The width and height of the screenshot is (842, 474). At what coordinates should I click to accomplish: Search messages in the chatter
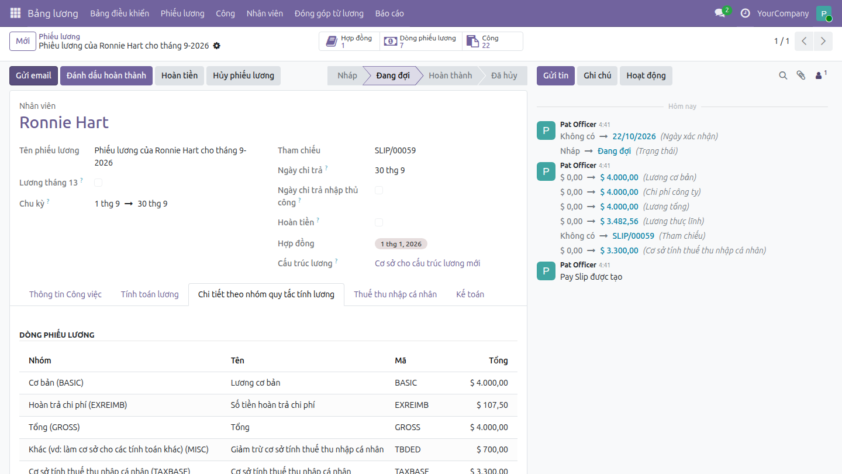(783, 75)
